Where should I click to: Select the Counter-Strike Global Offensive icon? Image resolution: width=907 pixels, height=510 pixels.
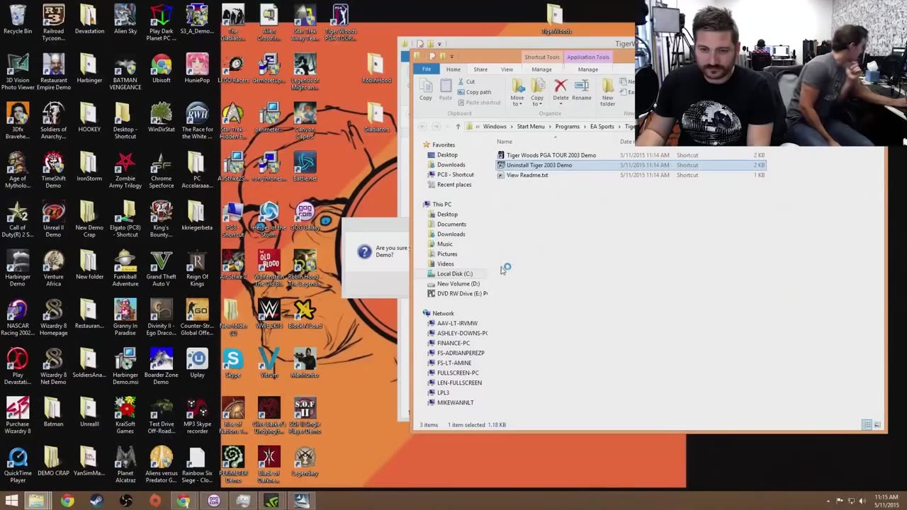point(197,317)
